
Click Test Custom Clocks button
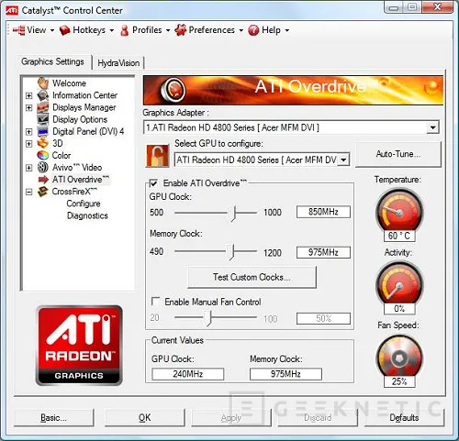[252, 277]
